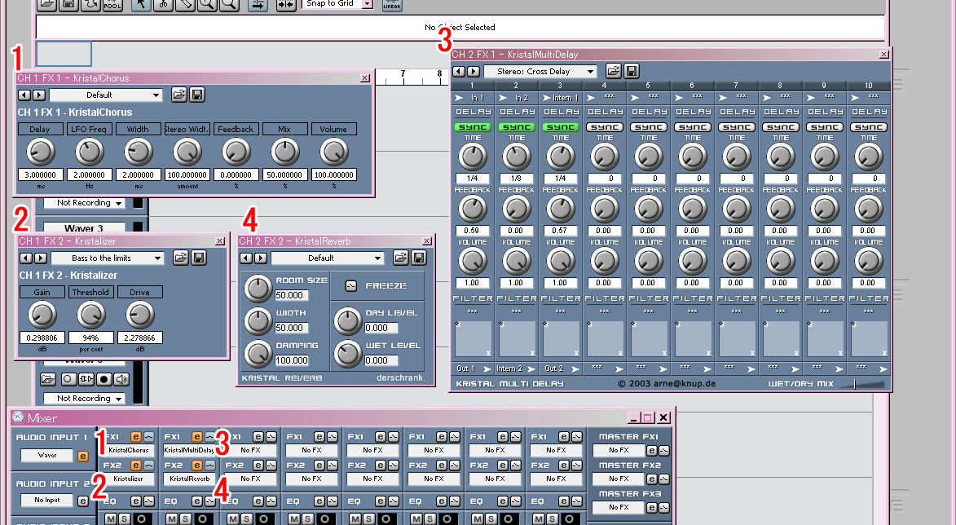Toggle SYNC on delay column 3
Image resolution: width=956 pixels, height=525 pixels.
pyautogui.click(x=560, y=127)
